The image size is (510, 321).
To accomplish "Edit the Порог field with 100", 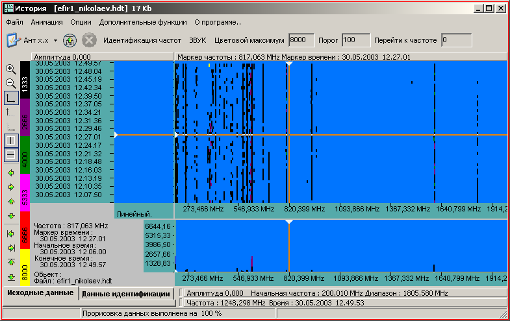I will [356, 40].
